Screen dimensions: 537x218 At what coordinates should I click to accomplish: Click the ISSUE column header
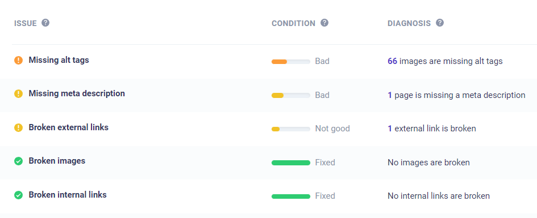point(26,24)
